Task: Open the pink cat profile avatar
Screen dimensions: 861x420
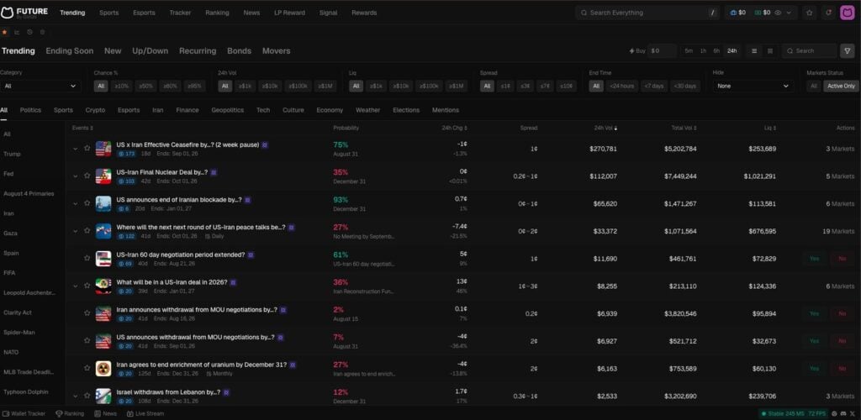Action: [x=848, y=13]
